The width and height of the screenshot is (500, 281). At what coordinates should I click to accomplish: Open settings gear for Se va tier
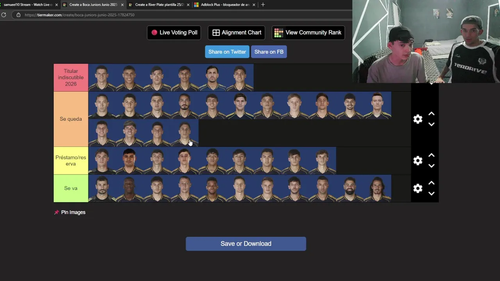pos(418,188)
